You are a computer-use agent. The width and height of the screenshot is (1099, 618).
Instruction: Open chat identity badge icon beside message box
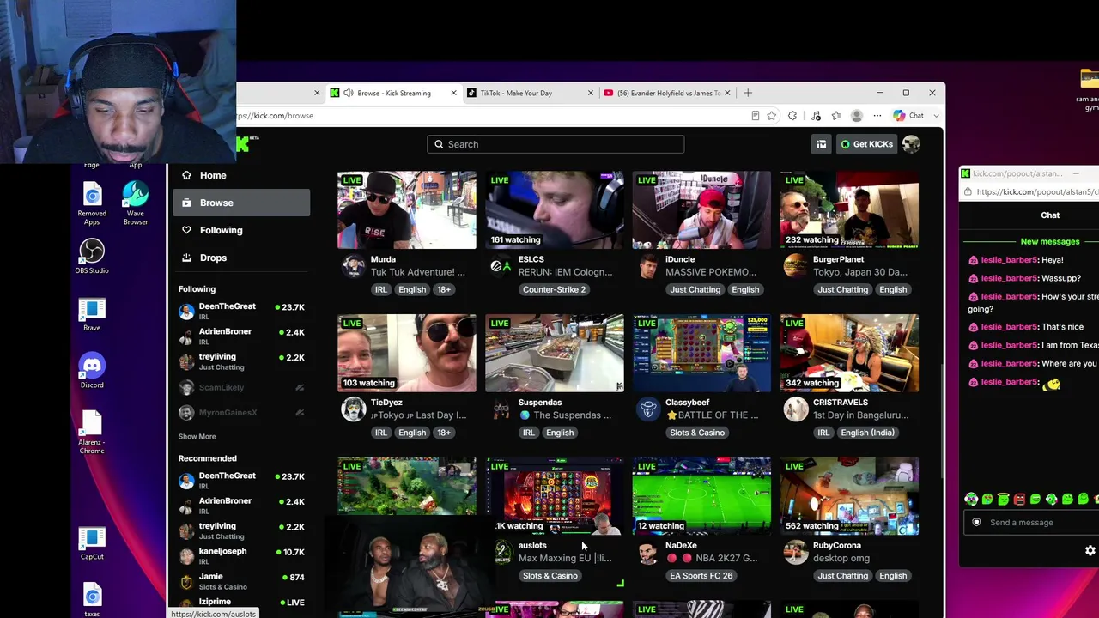tap(976, 523)
